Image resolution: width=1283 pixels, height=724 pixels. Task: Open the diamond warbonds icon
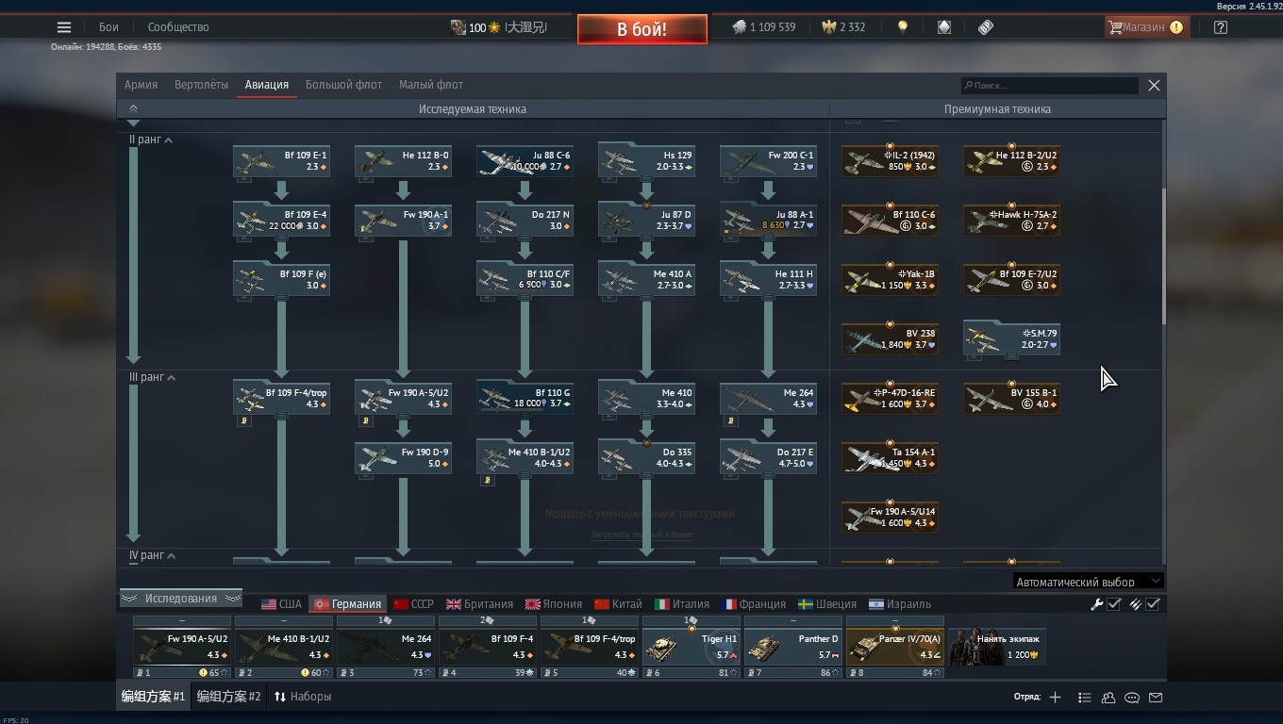coord(944,27)
